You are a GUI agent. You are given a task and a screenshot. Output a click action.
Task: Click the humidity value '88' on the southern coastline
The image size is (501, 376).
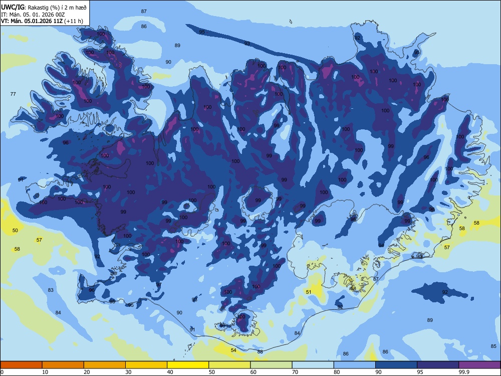pos(260,352)
